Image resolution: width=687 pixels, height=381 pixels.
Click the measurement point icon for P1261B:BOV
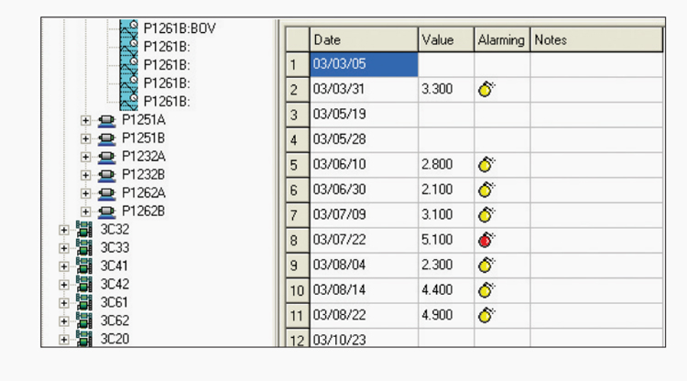[x=129, y=27]
